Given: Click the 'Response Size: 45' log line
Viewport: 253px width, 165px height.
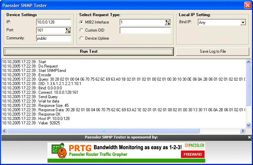Looking at the screenshot, I should tap(35, 106).
